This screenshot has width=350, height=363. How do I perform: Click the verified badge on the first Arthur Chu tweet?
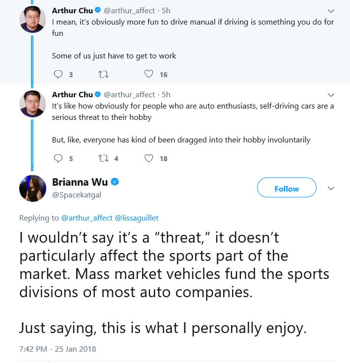[98, 10]
